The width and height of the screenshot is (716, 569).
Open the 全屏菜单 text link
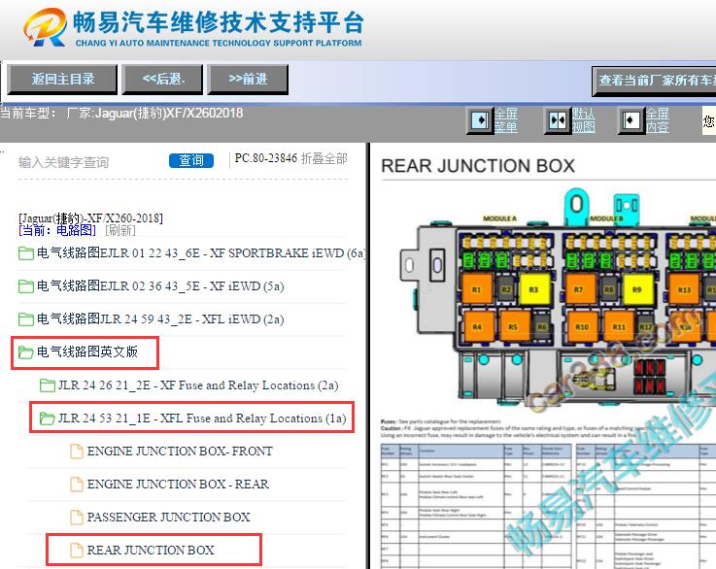[506, 120]
